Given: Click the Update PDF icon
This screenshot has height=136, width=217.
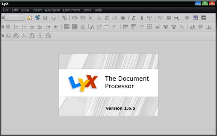Looking at the screenshot, I should (x=32, y=36).
